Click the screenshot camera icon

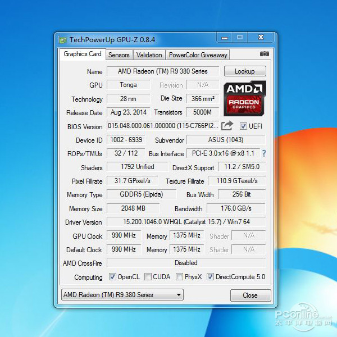coord(265,54)
